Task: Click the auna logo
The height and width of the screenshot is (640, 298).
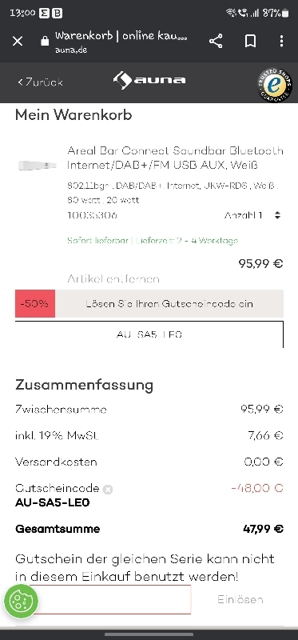Action: pos(149,81)
